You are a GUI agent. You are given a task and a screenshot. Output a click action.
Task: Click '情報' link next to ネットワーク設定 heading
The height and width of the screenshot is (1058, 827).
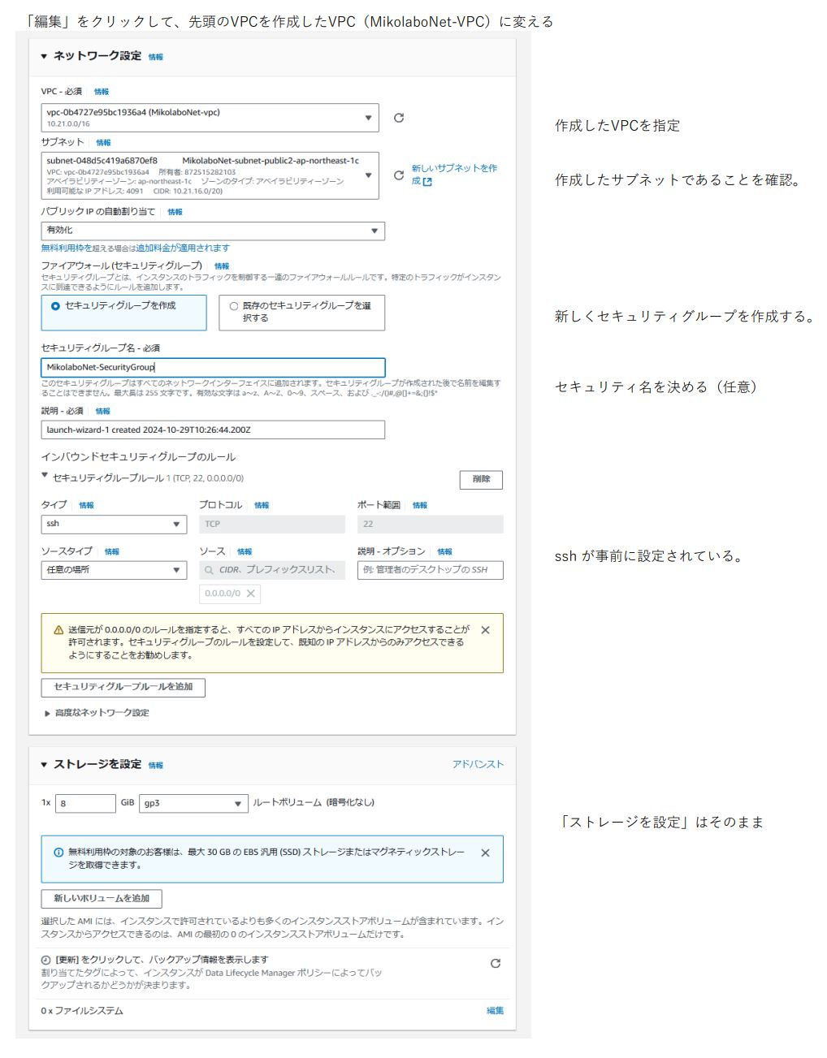156,57
